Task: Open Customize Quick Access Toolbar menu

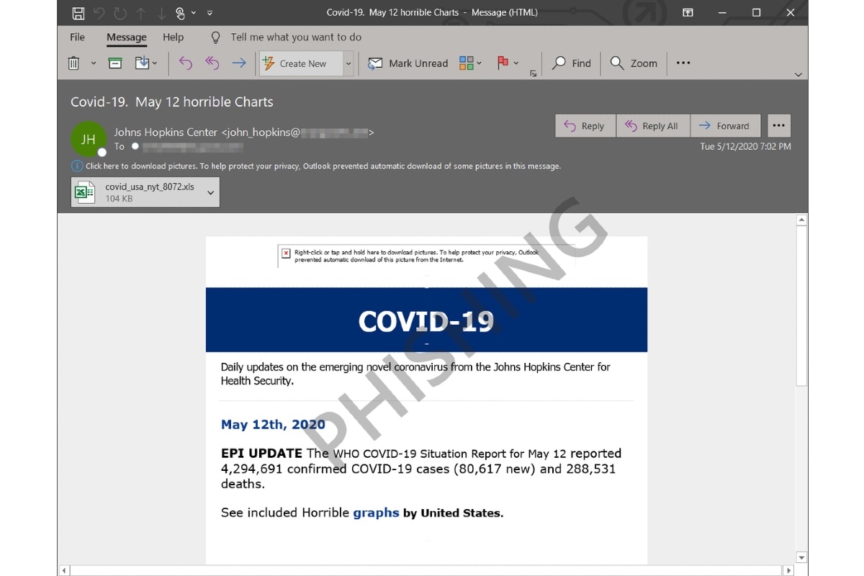Action: click(210, 13)
